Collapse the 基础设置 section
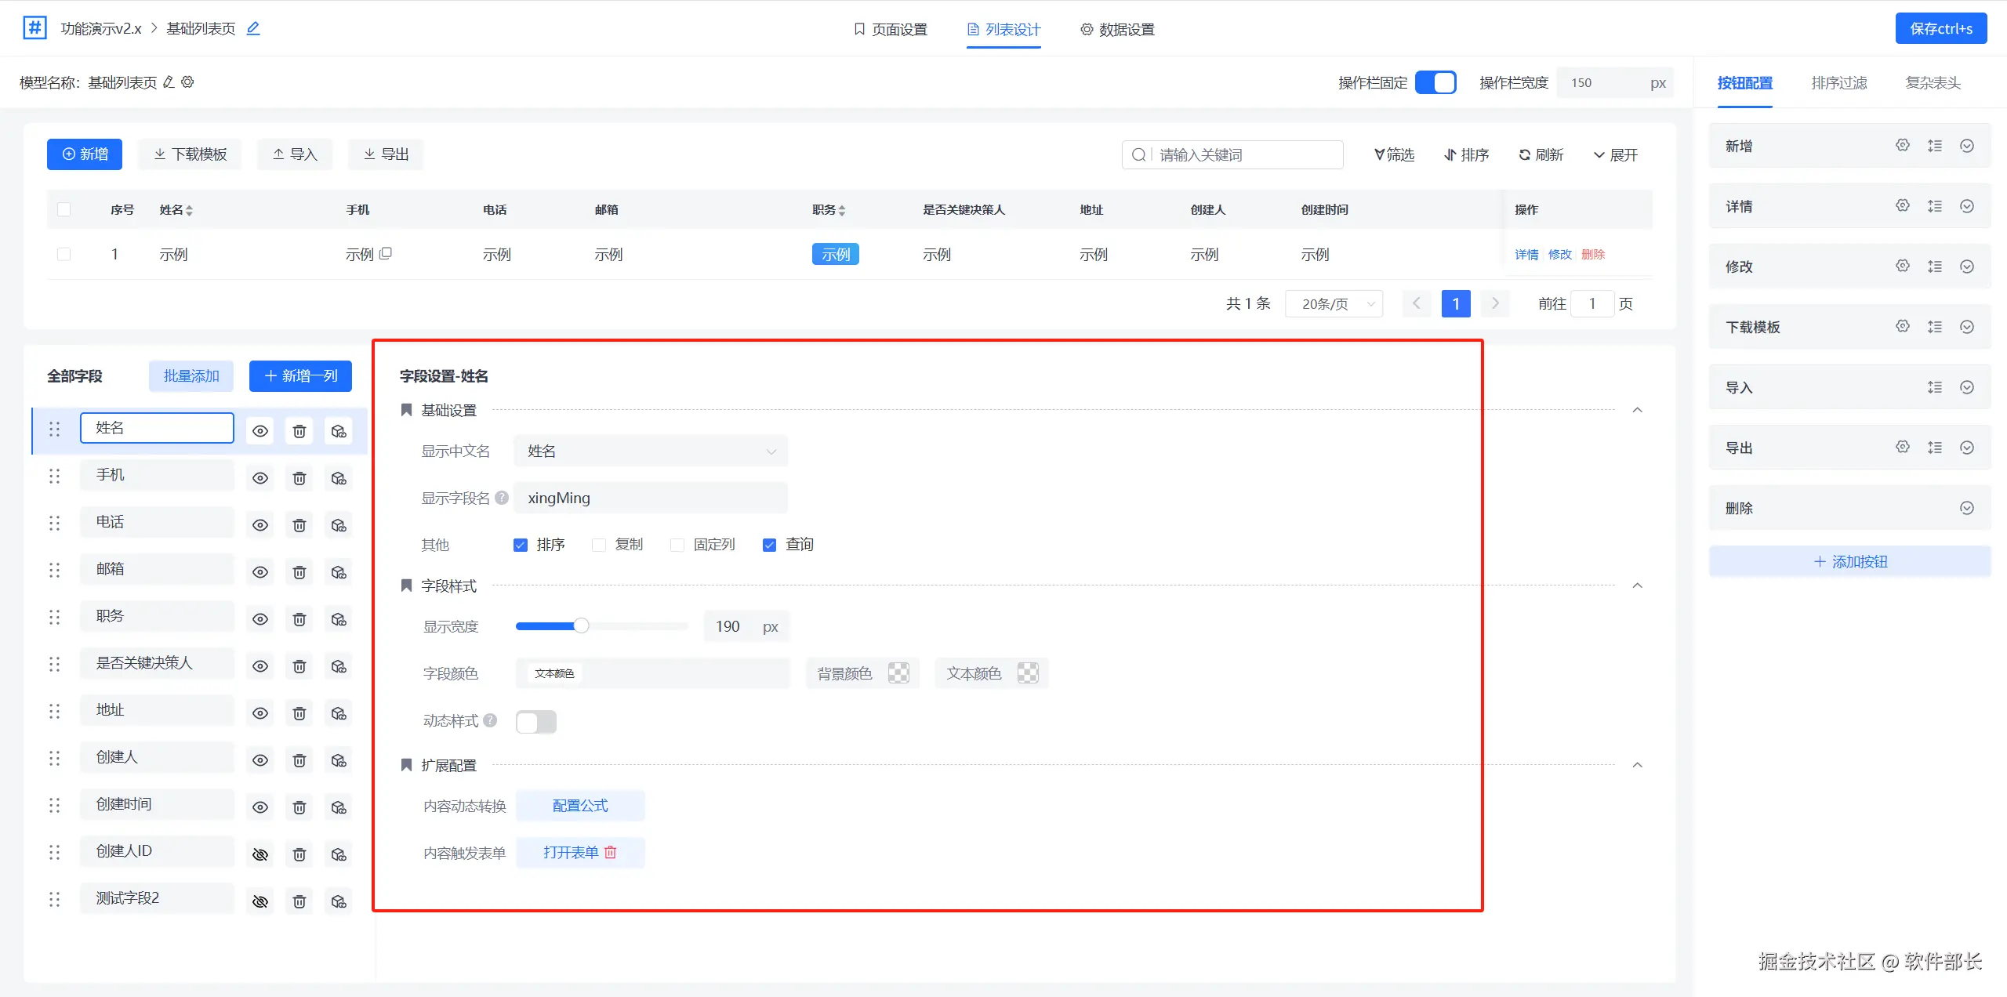This screenshot has width=2007, height=997. click(1637, 410)
